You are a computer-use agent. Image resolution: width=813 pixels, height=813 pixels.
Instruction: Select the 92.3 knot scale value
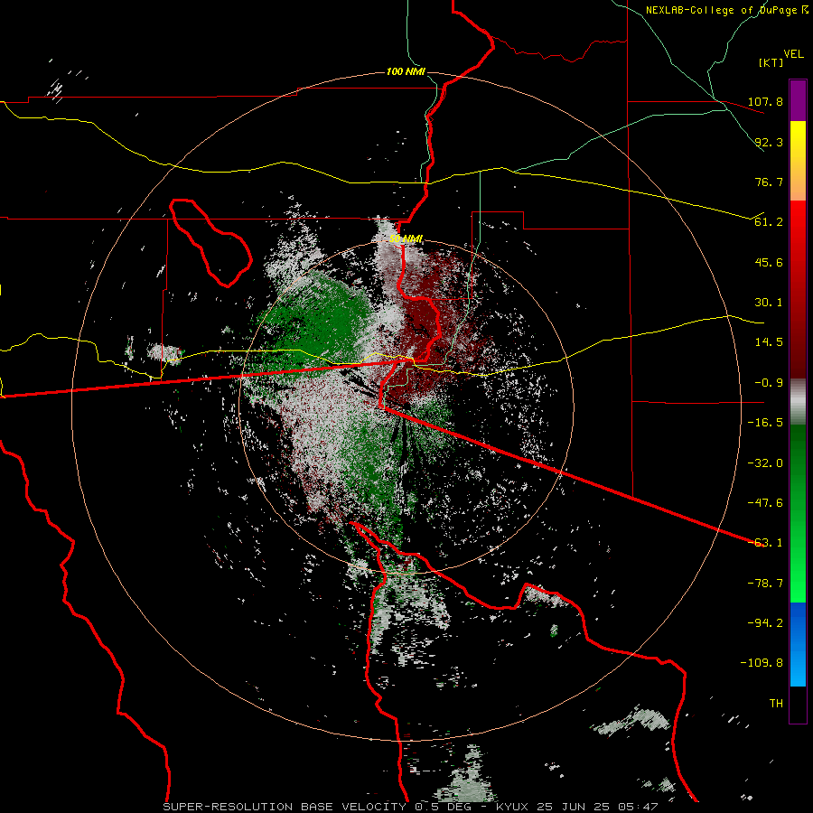(769, 142)
